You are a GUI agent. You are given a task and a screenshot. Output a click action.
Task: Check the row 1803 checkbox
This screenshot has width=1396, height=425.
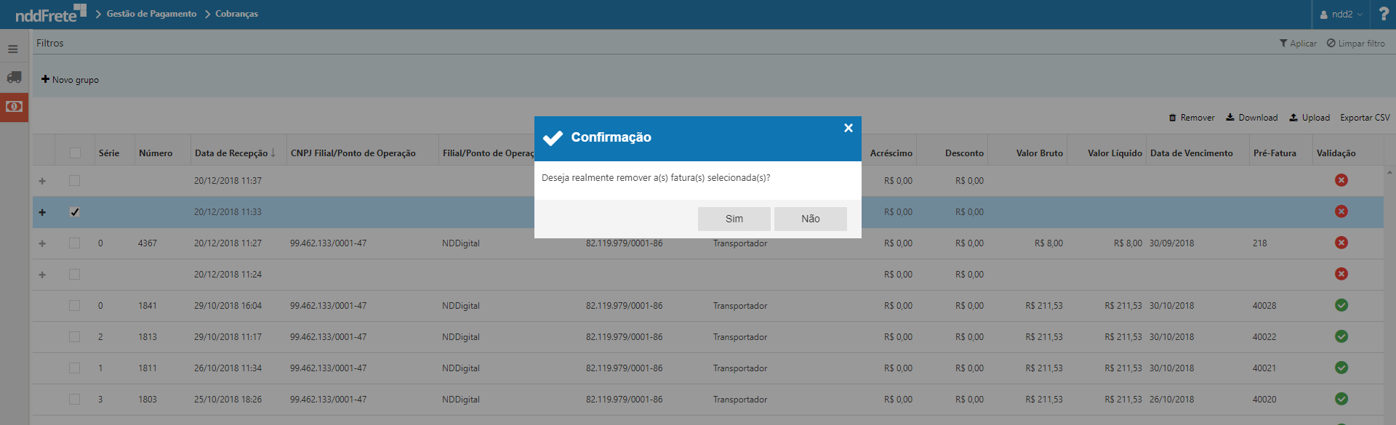point(75,400)
